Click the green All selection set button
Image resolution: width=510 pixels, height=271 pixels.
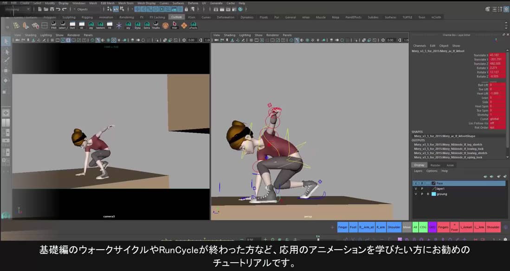(x=415, y=227)
